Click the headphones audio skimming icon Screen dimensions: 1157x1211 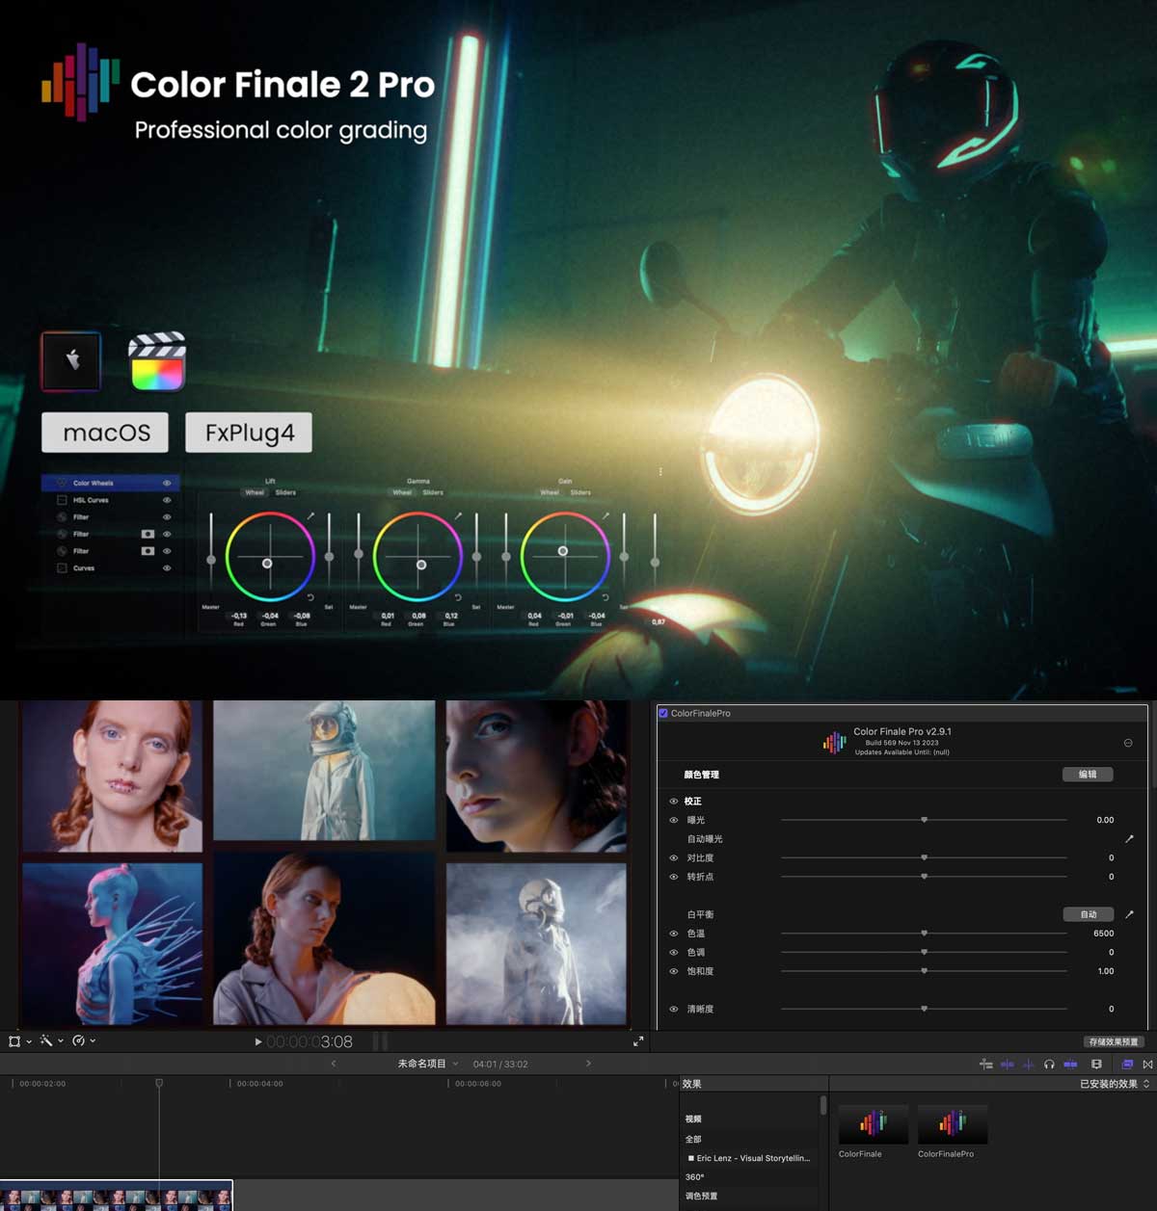pyautogui.click(x=1049, y=1065)
